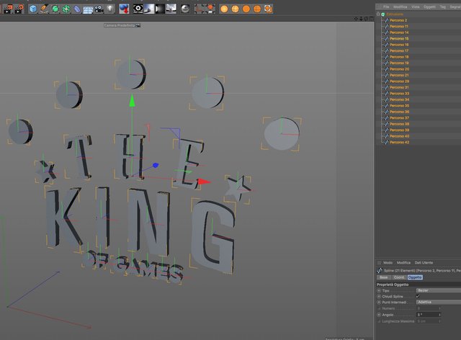Screen dimensions: 461x340
Task: Click the red X-axis gizmo arrow
Action: [204, 182]
